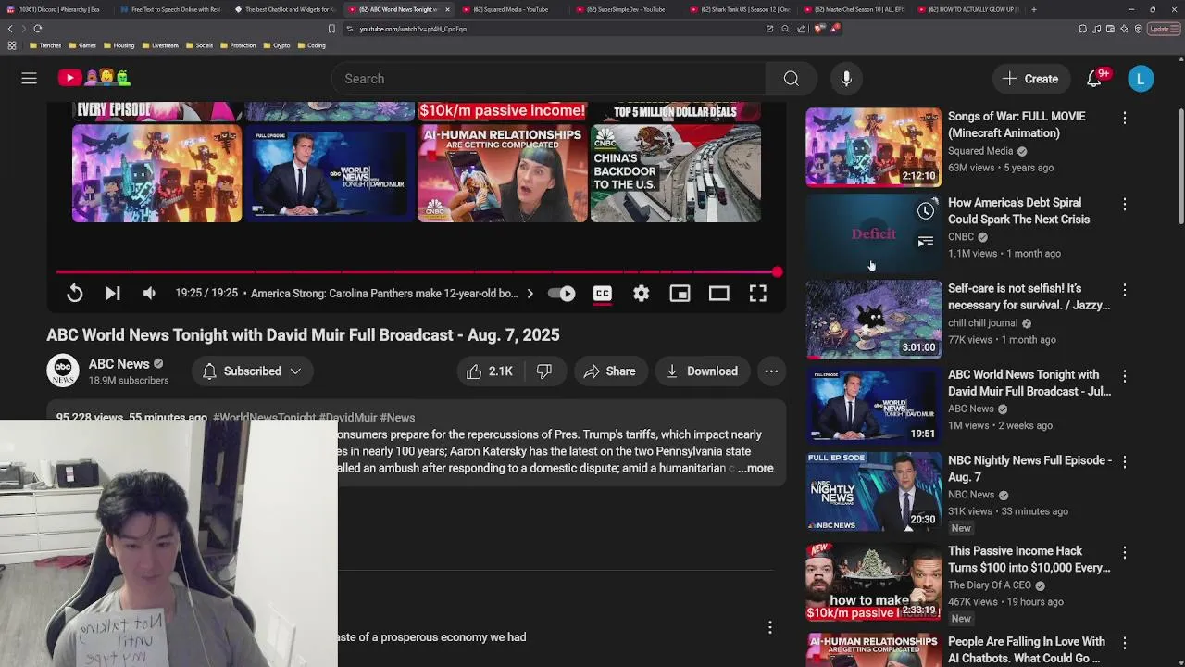
Task: Reload the page
Action: click(x=37, y=29)
